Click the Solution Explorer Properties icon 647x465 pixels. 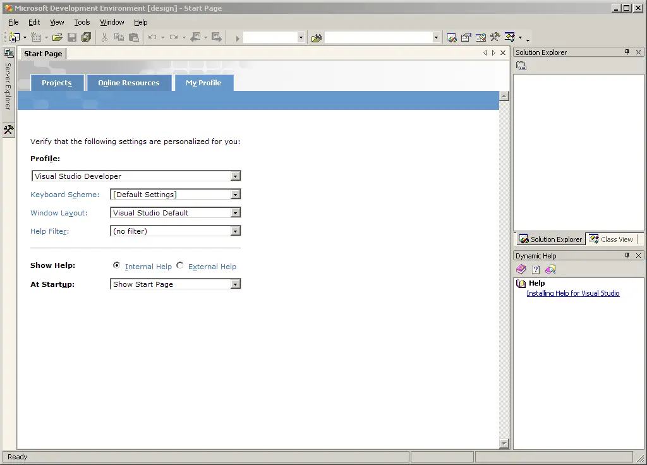point(521,66)
